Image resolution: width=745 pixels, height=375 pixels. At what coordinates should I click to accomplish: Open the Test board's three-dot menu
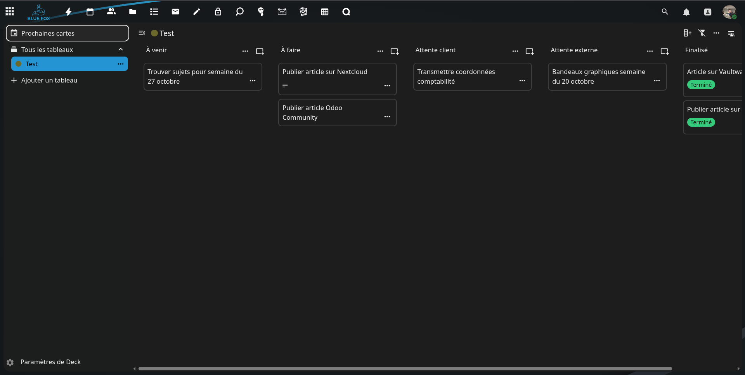[x=121, y=64]
